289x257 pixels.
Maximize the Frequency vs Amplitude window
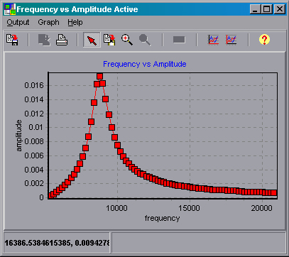tap(267, 9)
